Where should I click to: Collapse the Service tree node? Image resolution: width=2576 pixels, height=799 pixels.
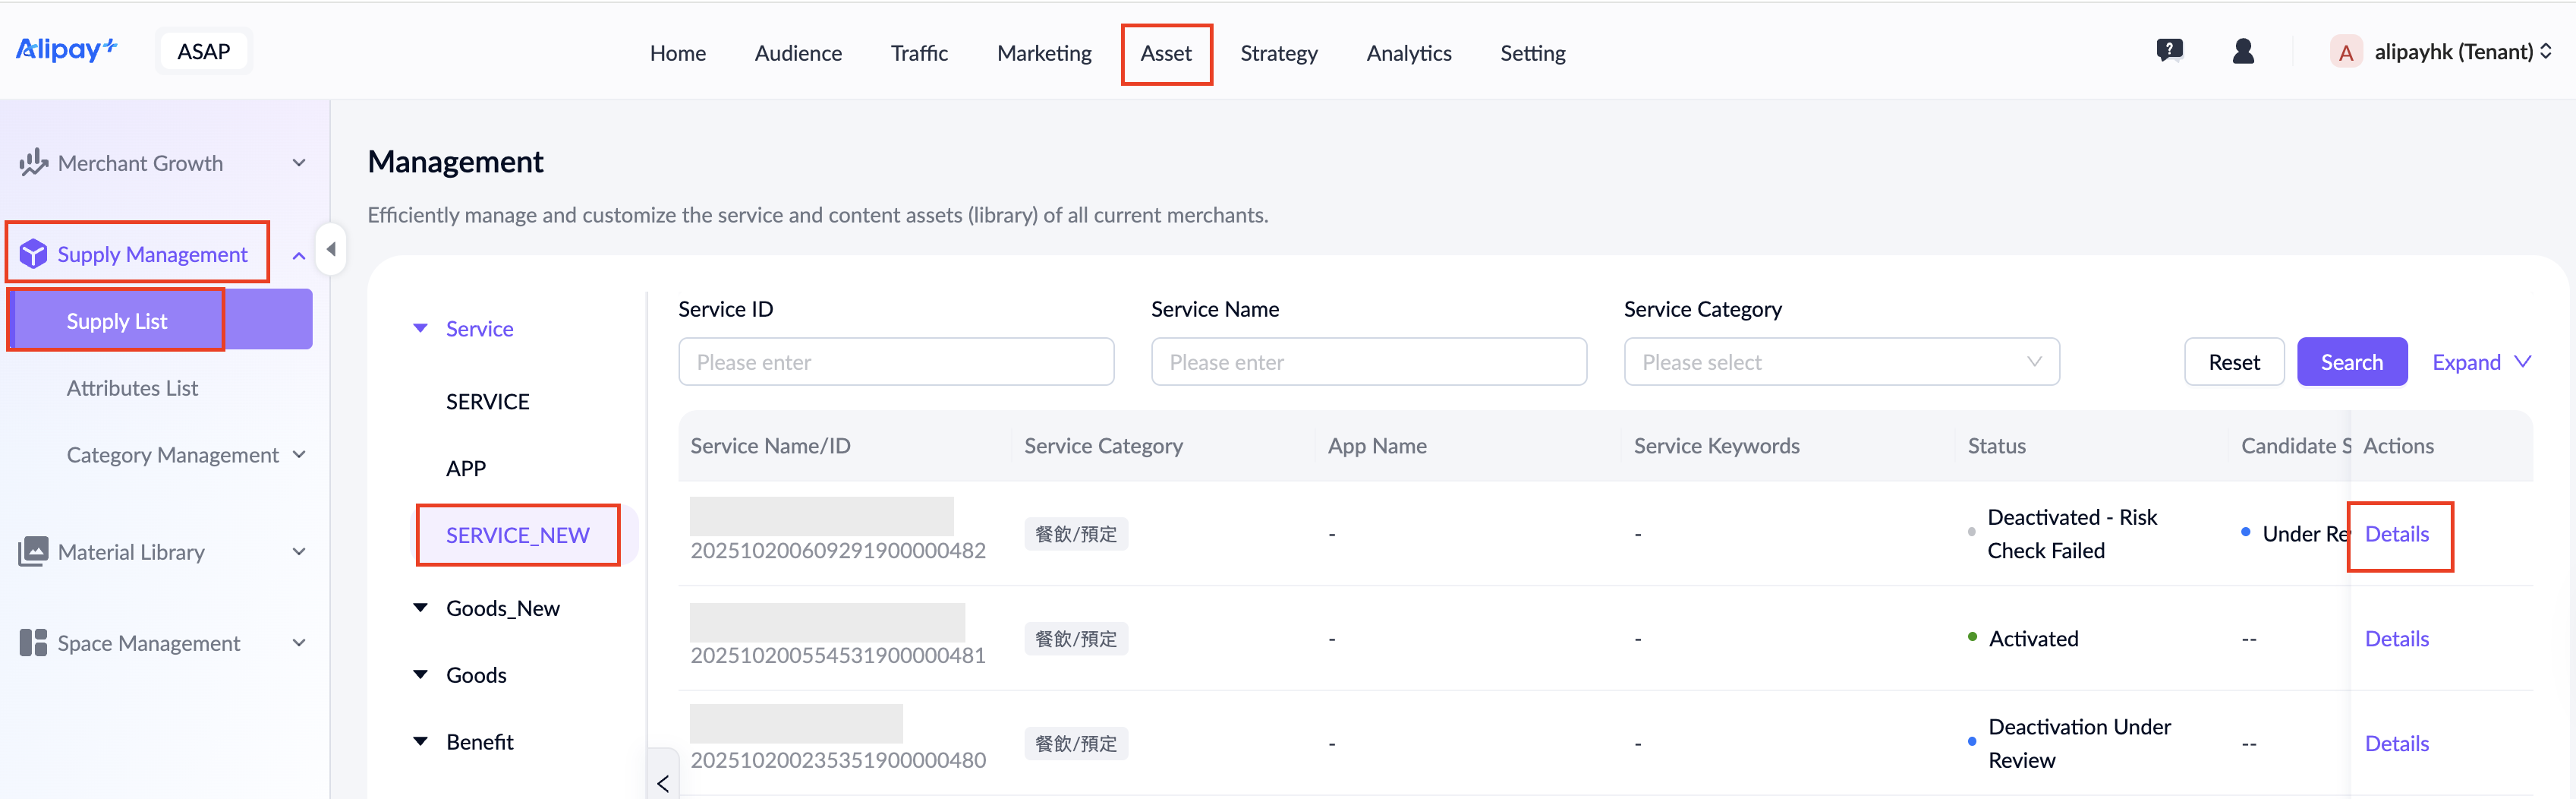tap(421, 328)
